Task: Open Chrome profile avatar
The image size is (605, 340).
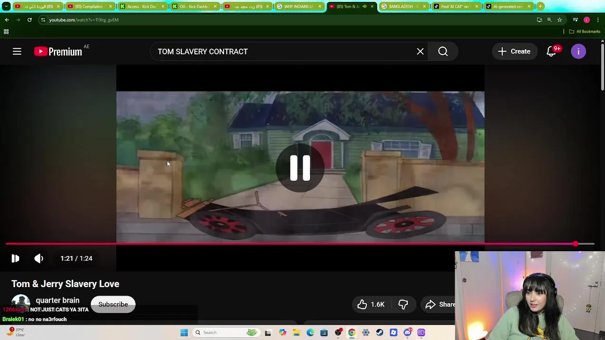Action: pos(587,20)
